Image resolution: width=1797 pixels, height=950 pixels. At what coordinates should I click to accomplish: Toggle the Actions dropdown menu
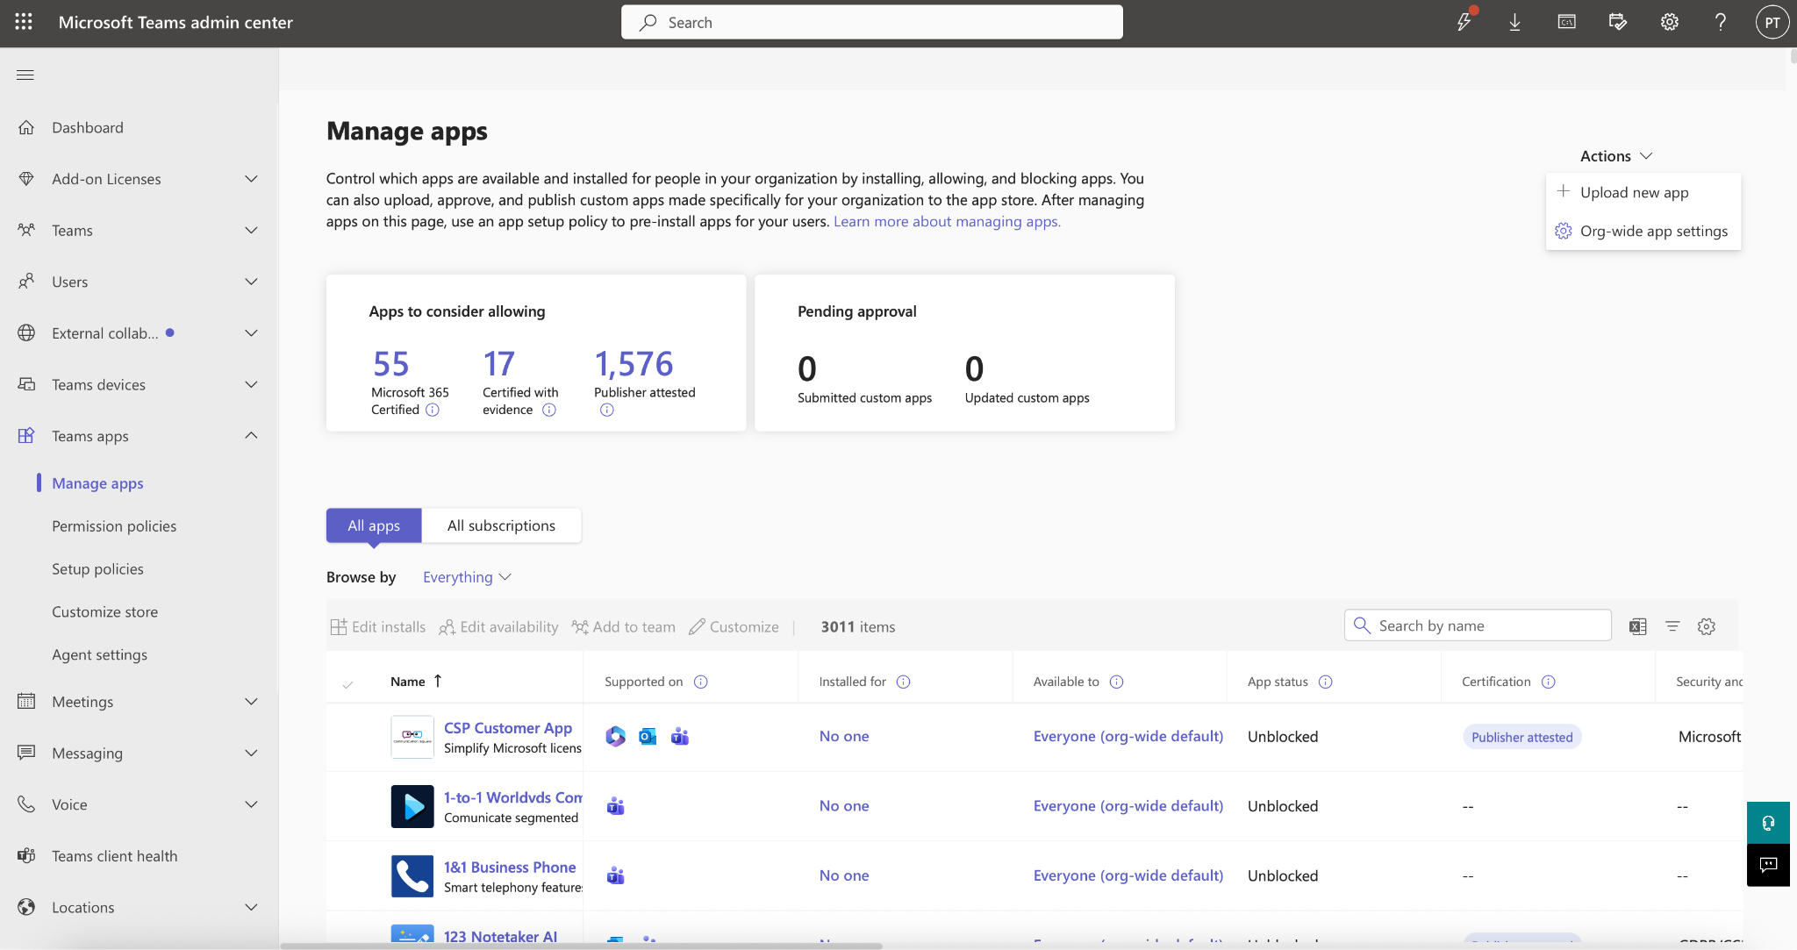point(1616,156)
